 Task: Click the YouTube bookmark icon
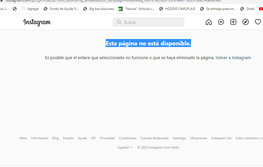tap(261, 9)
